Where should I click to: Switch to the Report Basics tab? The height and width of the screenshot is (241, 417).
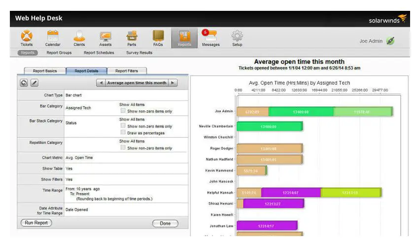[45, 71]
